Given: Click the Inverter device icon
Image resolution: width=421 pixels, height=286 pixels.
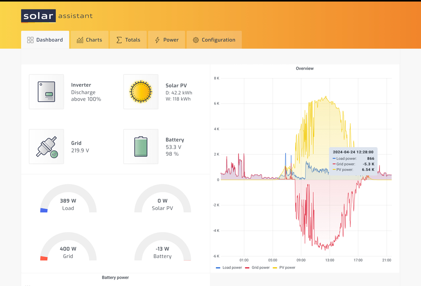Looking at the screenshot, I should (x=46, y=92).
